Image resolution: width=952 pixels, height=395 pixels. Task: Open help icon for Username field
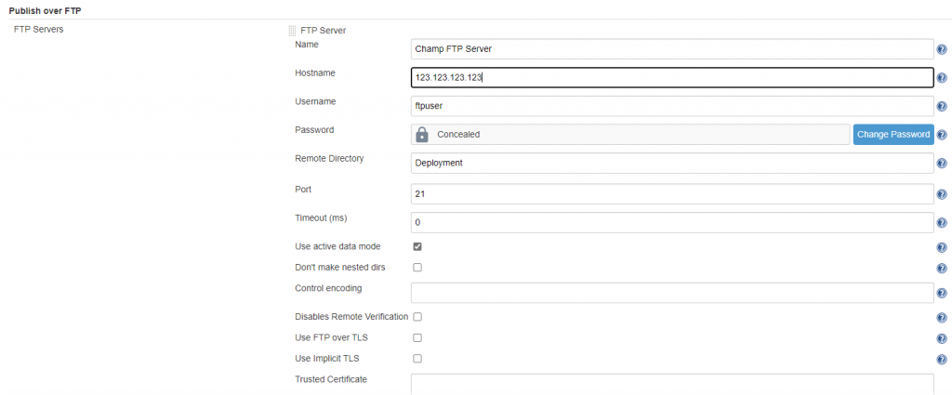pos(942,107)
